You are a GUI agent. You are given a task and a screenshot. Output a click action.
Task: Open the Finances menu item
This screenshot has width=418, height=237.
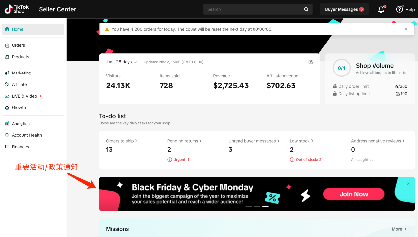tap(20, 147)
